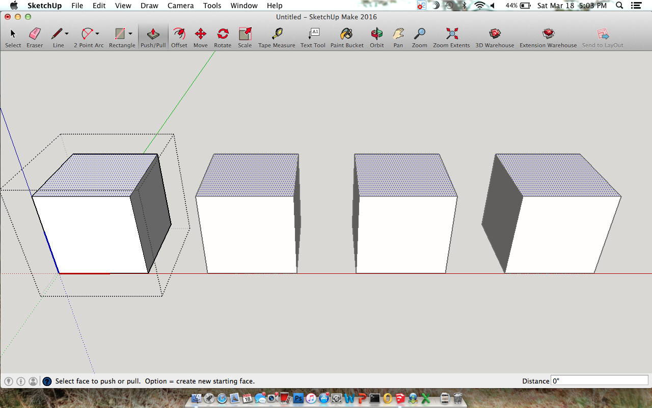Open Finder from the dock
The height and width of the screenshot is (408, 652).
(196, 398)
